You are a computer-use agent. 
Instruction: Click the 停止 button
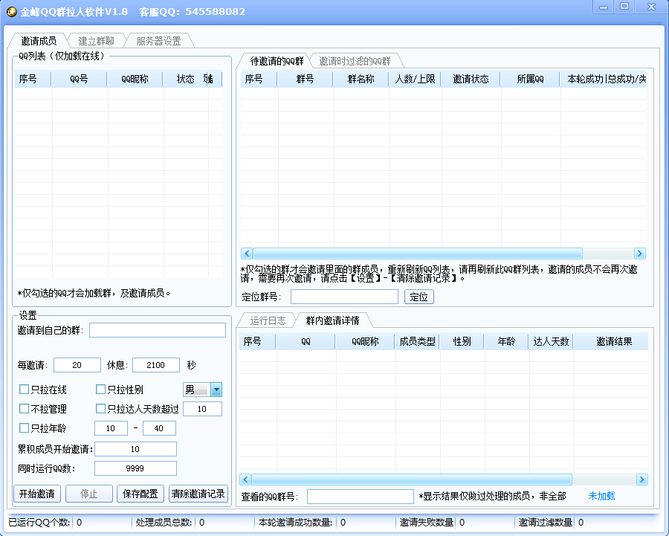(x=89, y=494)
